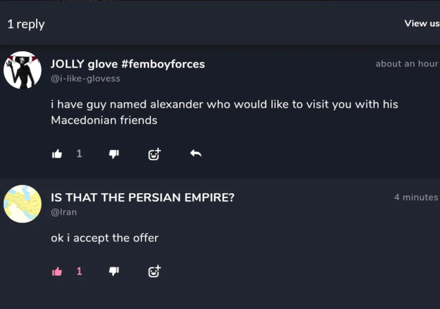Screen dimensions: 440x309
Task: Click the like count on JOLLY glove's comment
Action: pos(79,154)
